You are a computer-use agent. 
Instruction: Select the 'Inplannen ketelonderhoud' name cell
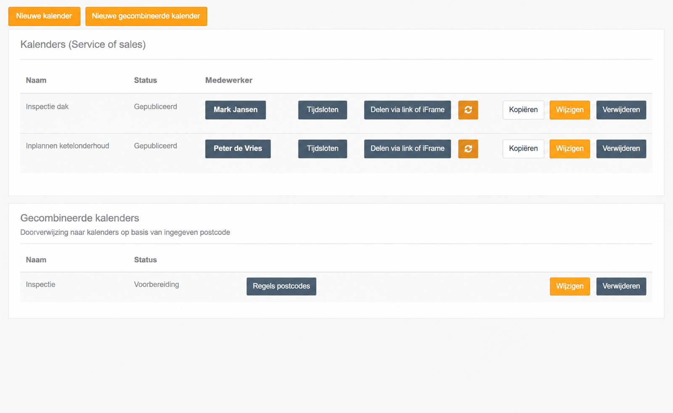pyautogui.click(x=67, y=146)
